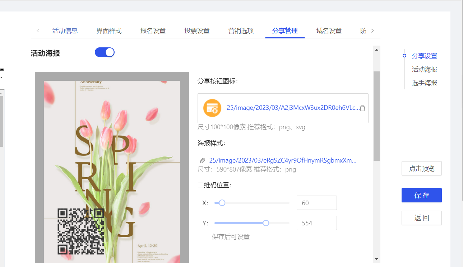This screenshot has height=267, width=463.
Task: Jump to 选手海报 anchor
Action: coord(425,83)
